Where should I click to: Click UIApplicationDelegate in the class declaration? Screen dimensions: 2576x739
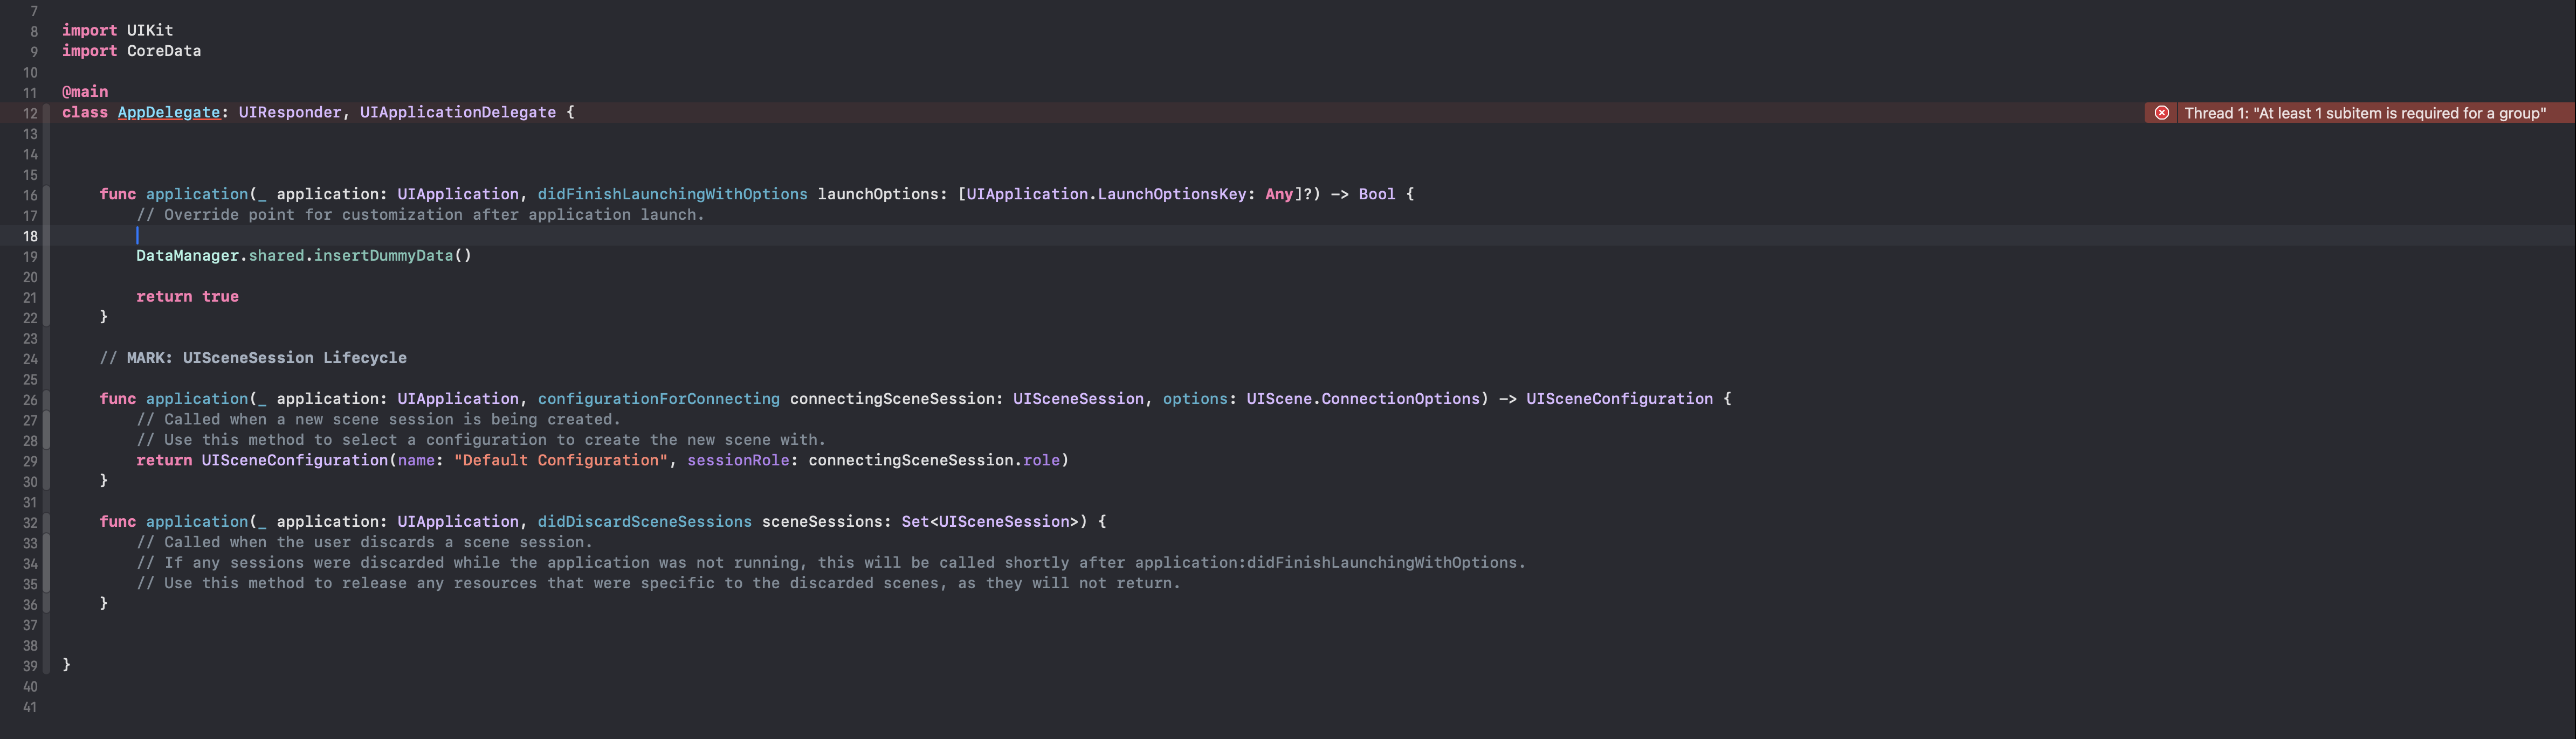coord(458,112)
